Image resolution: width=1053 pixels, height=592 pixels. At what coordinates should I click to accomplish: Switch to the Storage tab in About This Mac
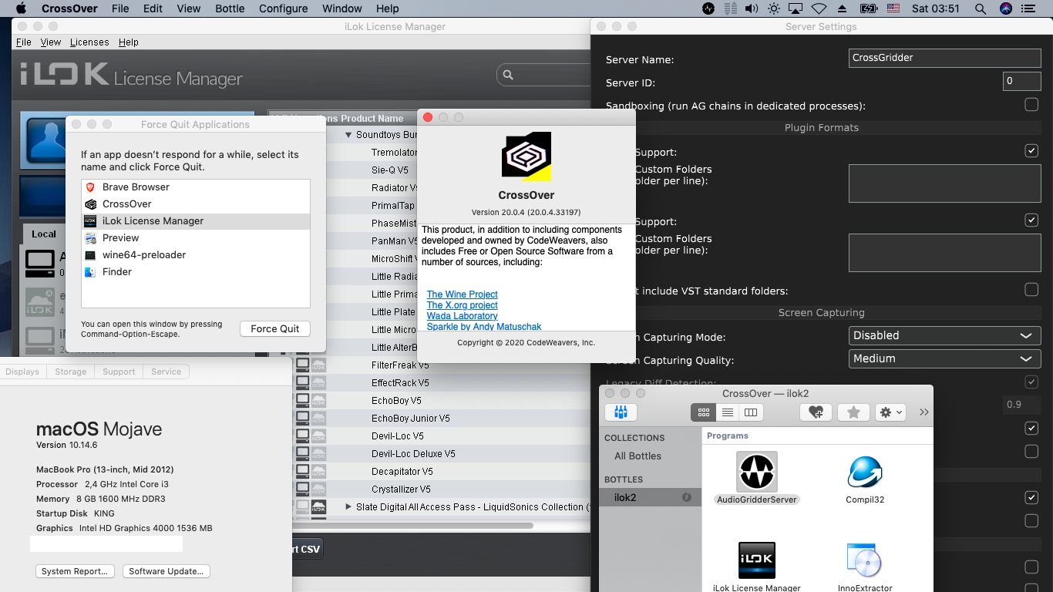pos(70,372)
